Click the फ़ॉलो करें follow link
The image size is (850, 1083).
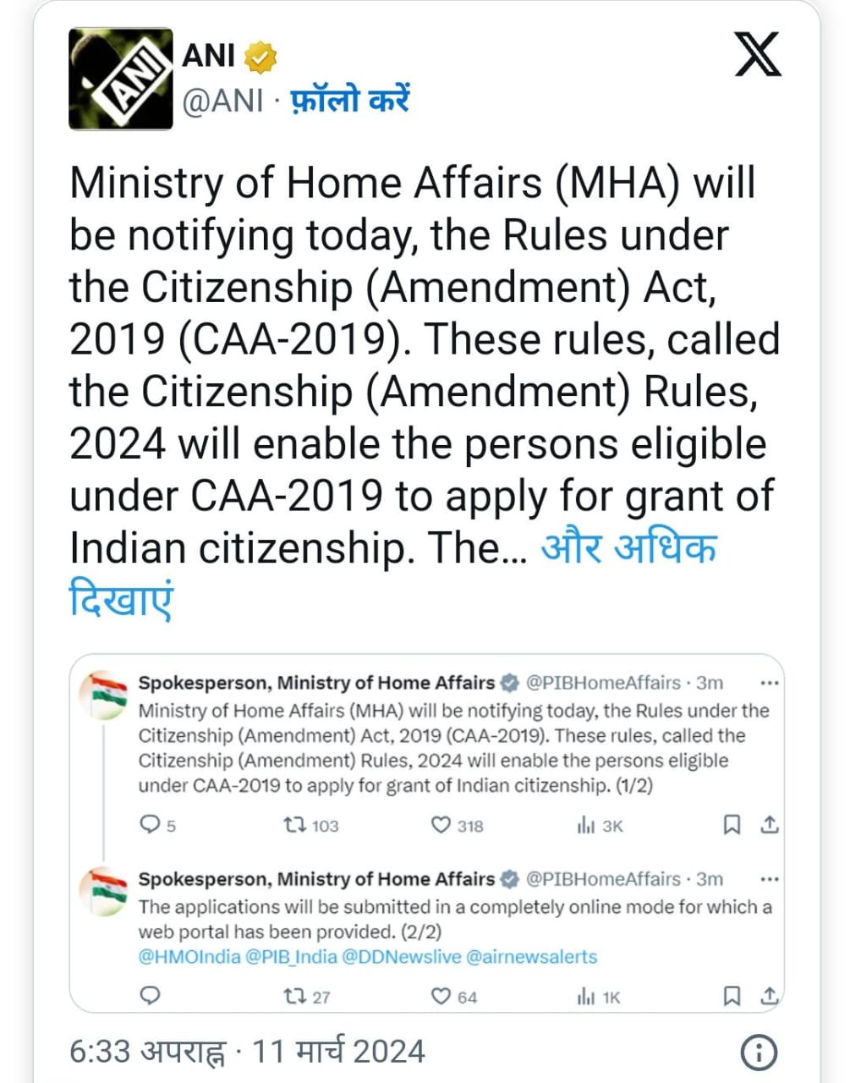click(x=349, y=101)
